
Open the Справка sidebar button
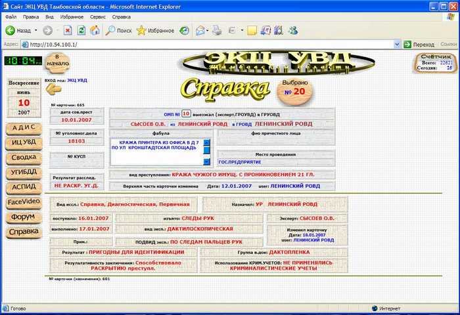pyautogui.click(x=24, y=232)
